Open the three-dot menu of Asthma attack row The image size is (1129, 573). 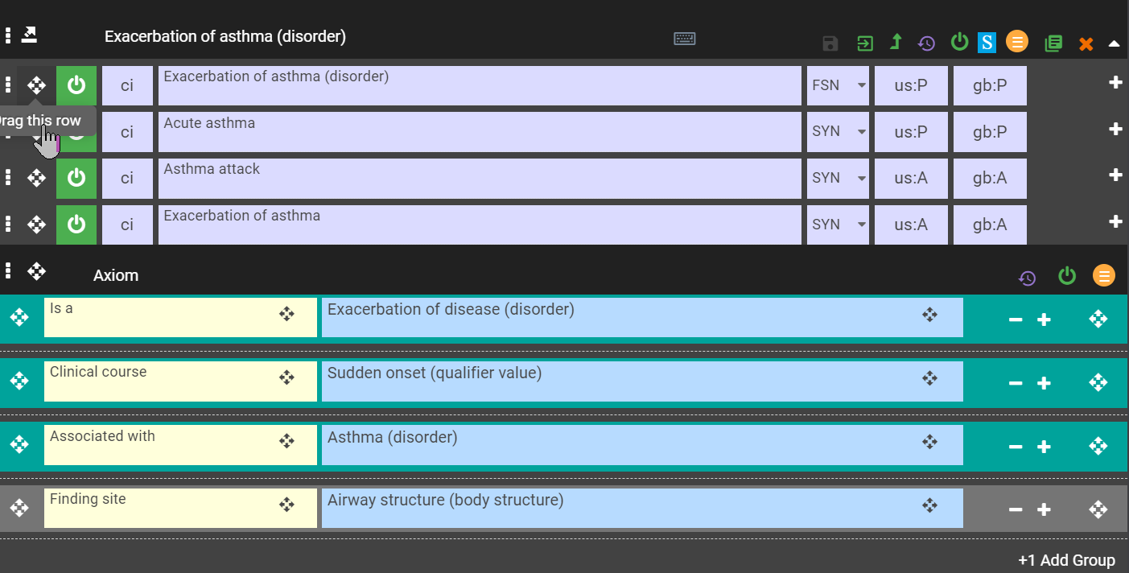point(8,178)
